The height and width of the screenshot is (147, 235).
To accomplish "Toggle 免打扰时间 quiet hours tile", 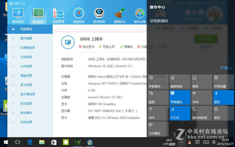I will click(x=202, y=113).
